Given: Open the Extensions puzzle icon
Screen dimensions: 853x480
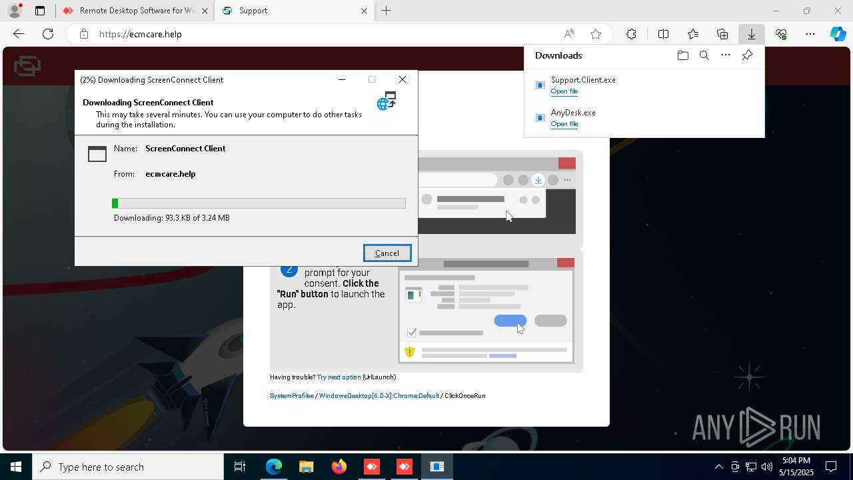Looking at the screenshot, I should point(631,34).
